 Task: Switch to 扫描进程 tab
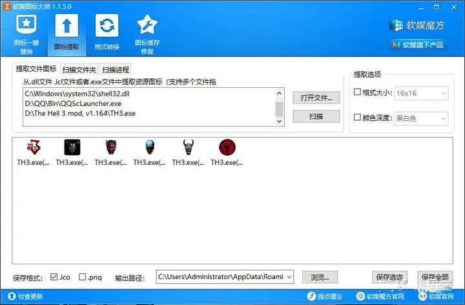point(116,70)
